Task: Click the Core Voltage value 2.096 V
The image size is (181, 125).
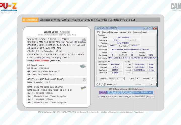Action: pos(135,46)
